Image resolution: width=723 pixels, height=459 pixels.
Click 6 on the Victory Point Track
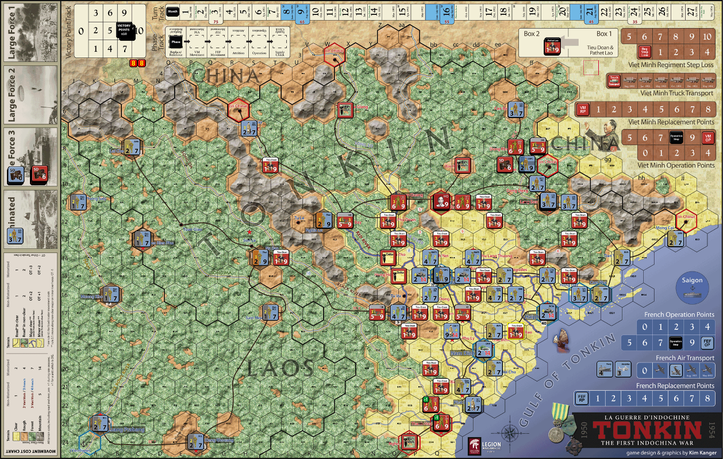110,13
